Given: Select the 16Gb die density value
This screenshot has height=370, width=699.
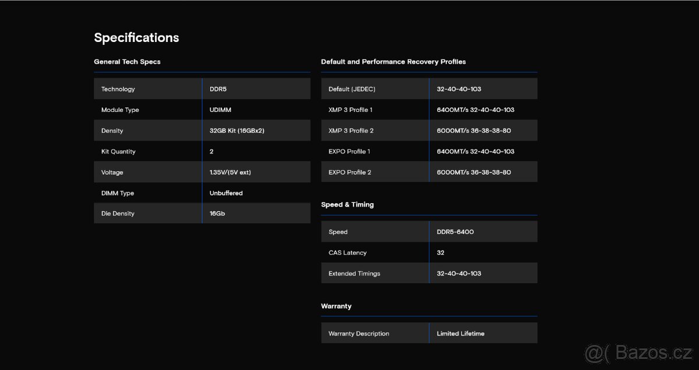Looking at the screenshot, I should point(217,214).
